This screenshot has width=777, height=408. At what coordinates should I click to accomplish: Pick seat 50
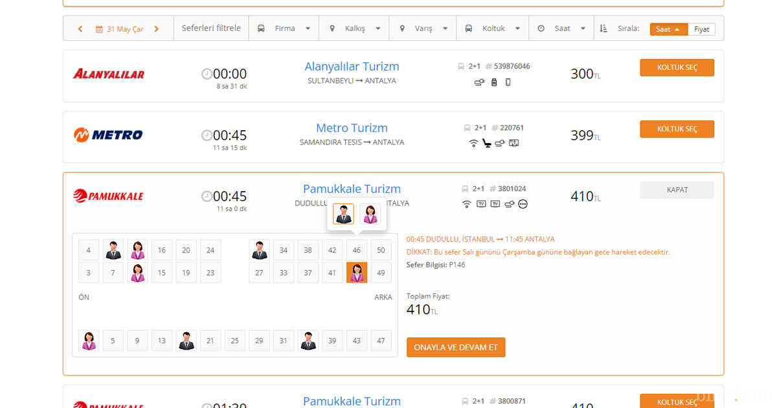[381, 250]
